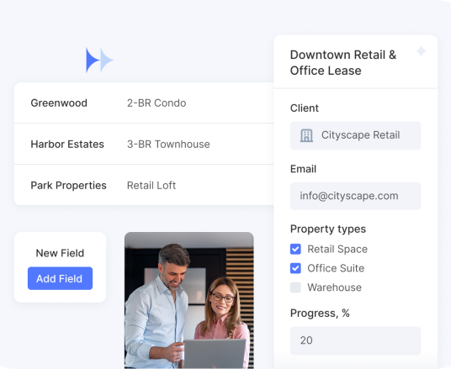Click the 3-BR Townhouse cell
This screenshot has width=451, height=369.
pos(168,144)
